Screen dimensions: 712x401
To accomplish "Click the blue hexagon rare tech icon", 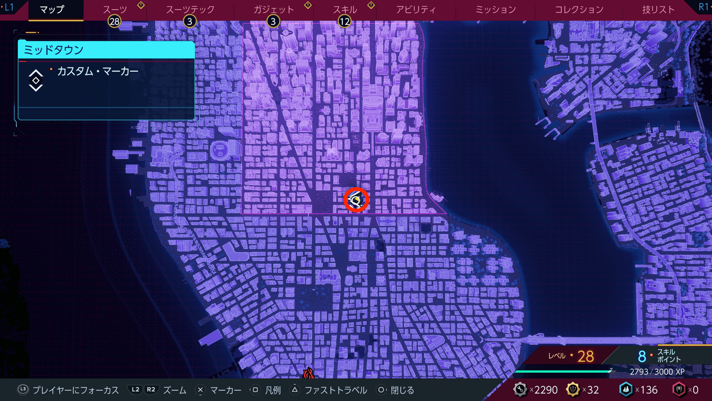I will click(626, 389).
